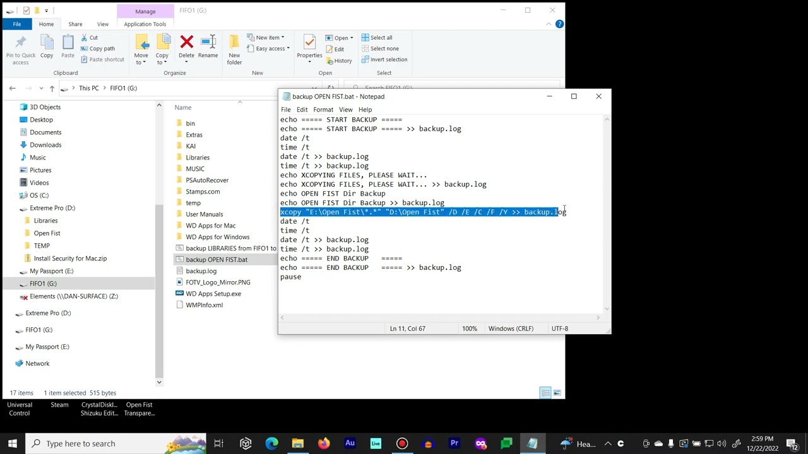Open the Application Tools tab
808x454 pixels.
[145, 24]
